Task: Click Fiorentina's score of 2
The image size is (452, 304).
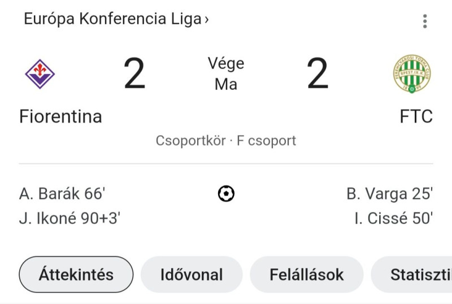Action: point(134,73)
